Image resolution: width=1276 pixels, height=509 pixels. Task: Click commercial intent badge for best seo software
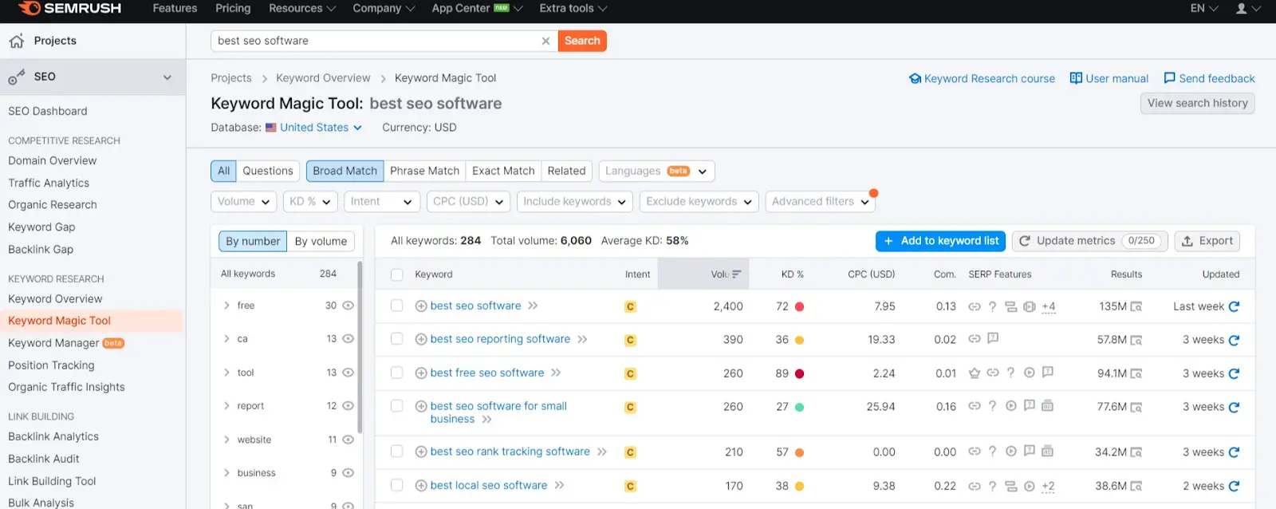pyautogui.click(x=630, y=306)
